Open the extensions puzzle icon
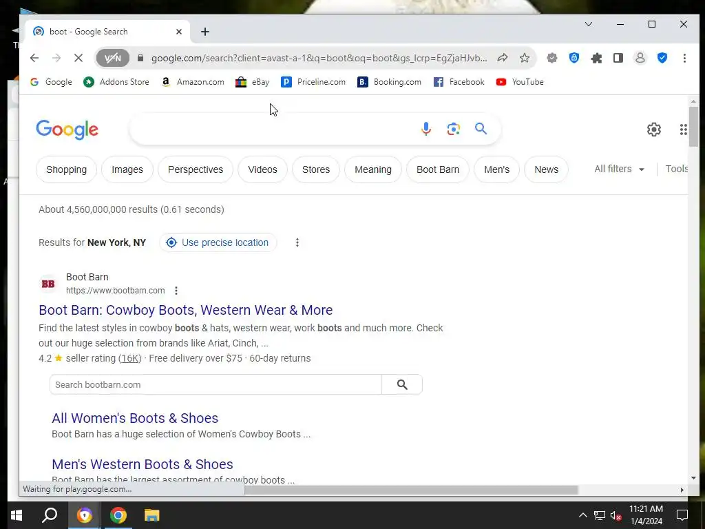 point(596,58)
